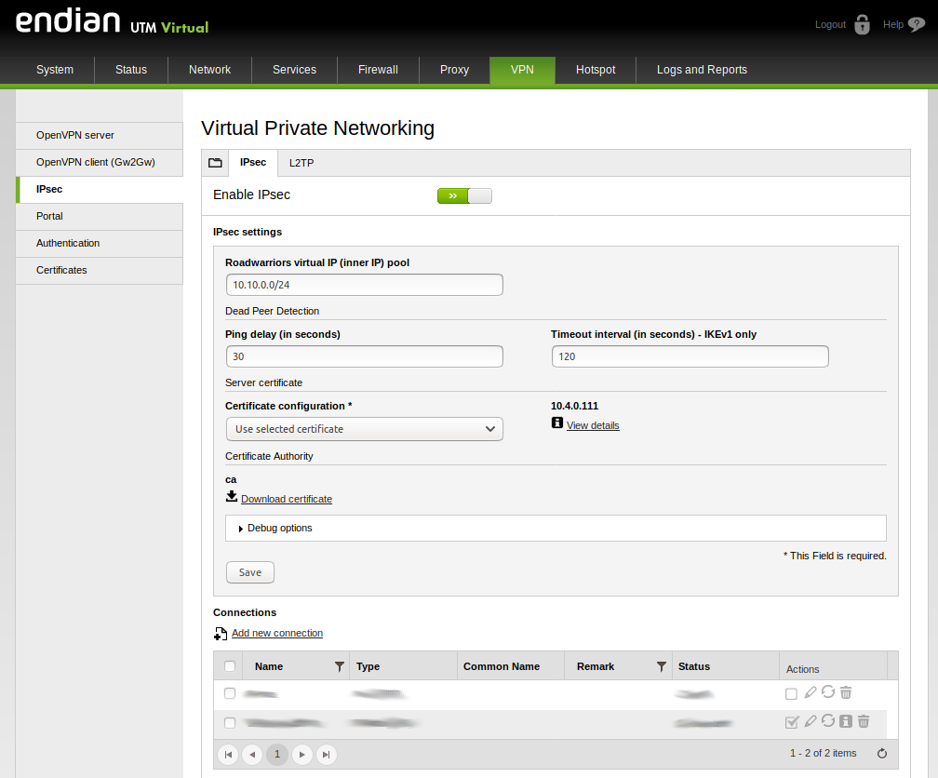Select the IPsec tab

click(253, 162)
